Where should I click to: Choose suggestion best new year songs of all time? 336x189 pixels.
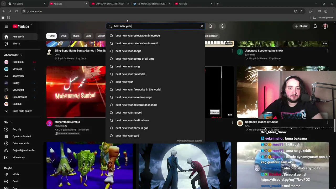point(155,59)
